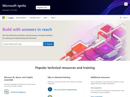Image resolution: width=130 pixels, height=97 pixels.
Task: Expand the Documentation menu
Action: pos(22,18)
